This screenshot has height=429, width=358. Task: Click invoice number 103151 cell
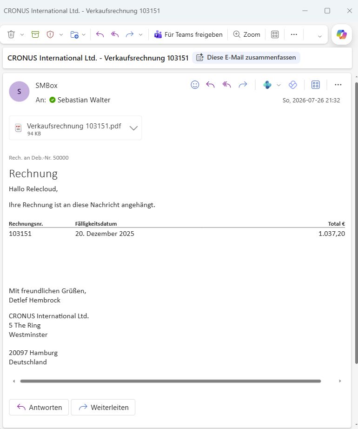(x=20, y=234)
